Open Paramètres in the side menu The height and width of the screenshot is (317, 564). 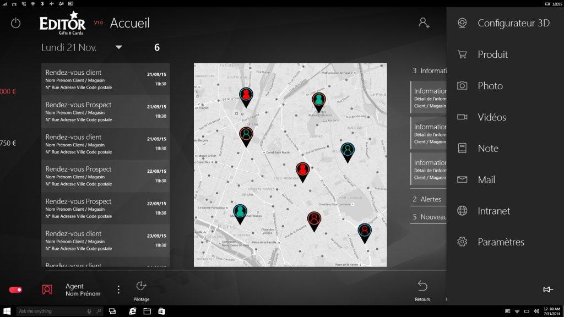tap(500, 242)
